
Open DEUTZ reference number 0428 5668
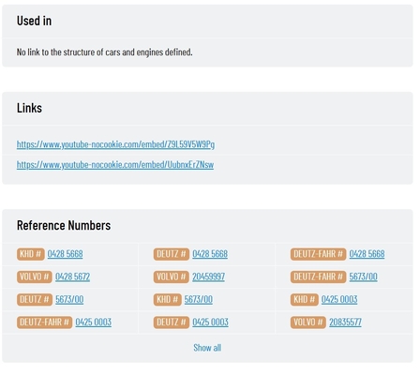(x=210, y=254)
